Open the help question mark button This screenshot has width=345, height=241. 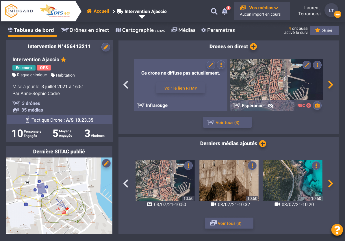pyautogui.click(x=337, y=230)
